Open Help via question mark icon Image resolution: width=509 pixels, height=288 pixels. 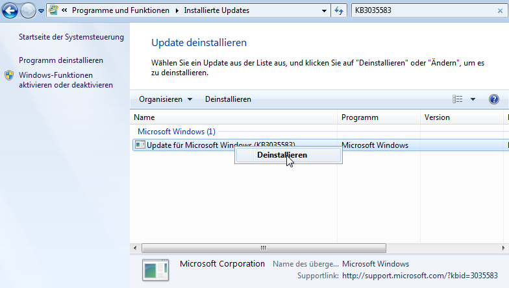click(x=493, y=99)
